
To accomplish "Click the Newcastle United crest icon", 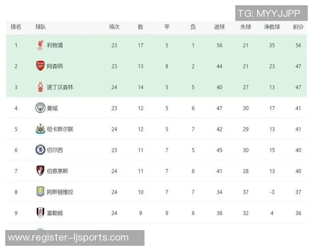I will [x=40, y=129].
